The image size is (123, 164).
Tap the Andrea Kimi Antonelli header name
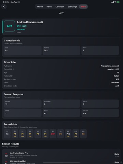(30, 22)
